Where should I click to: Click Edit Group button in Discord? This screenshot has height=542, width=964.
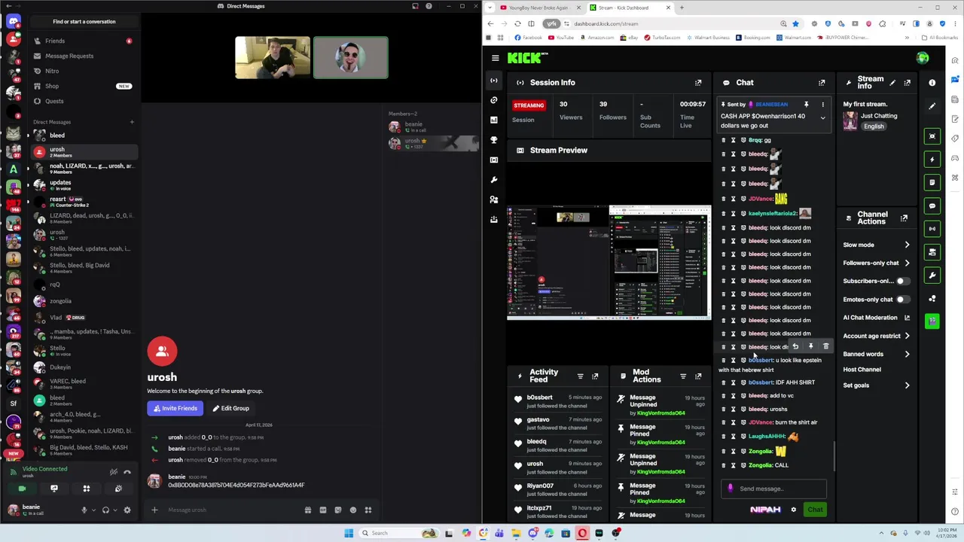230,408
